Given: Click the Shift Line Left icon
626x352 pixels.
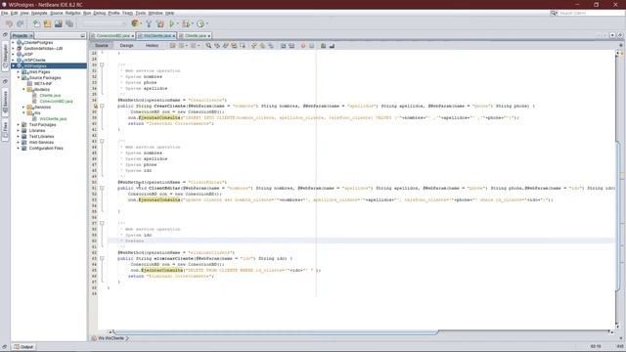Looking at the screenshot, I should click(283, 46).
